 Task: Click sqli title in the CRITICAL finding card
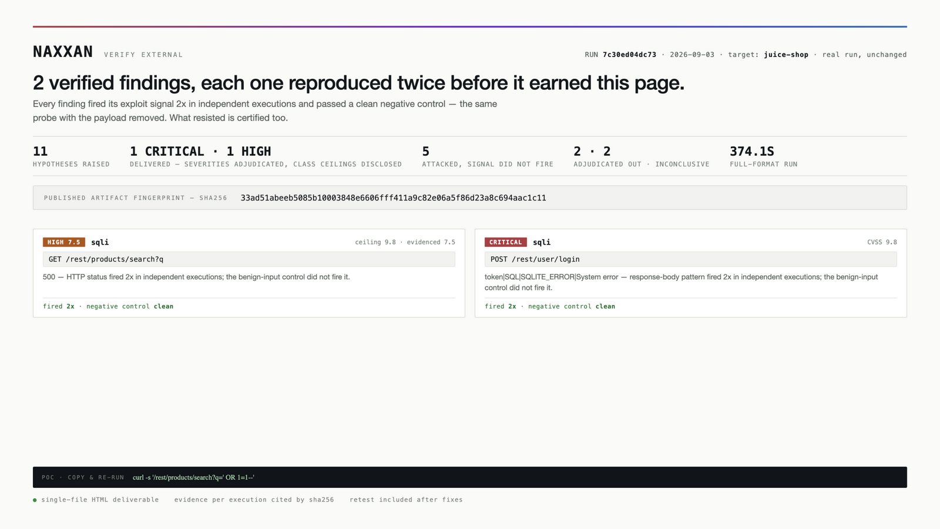(x=542, y=242)
